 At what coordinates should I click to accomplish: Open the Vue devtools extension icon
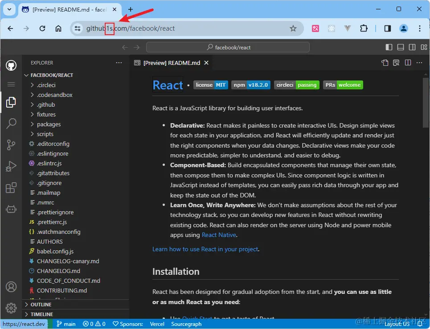[348, 28]
